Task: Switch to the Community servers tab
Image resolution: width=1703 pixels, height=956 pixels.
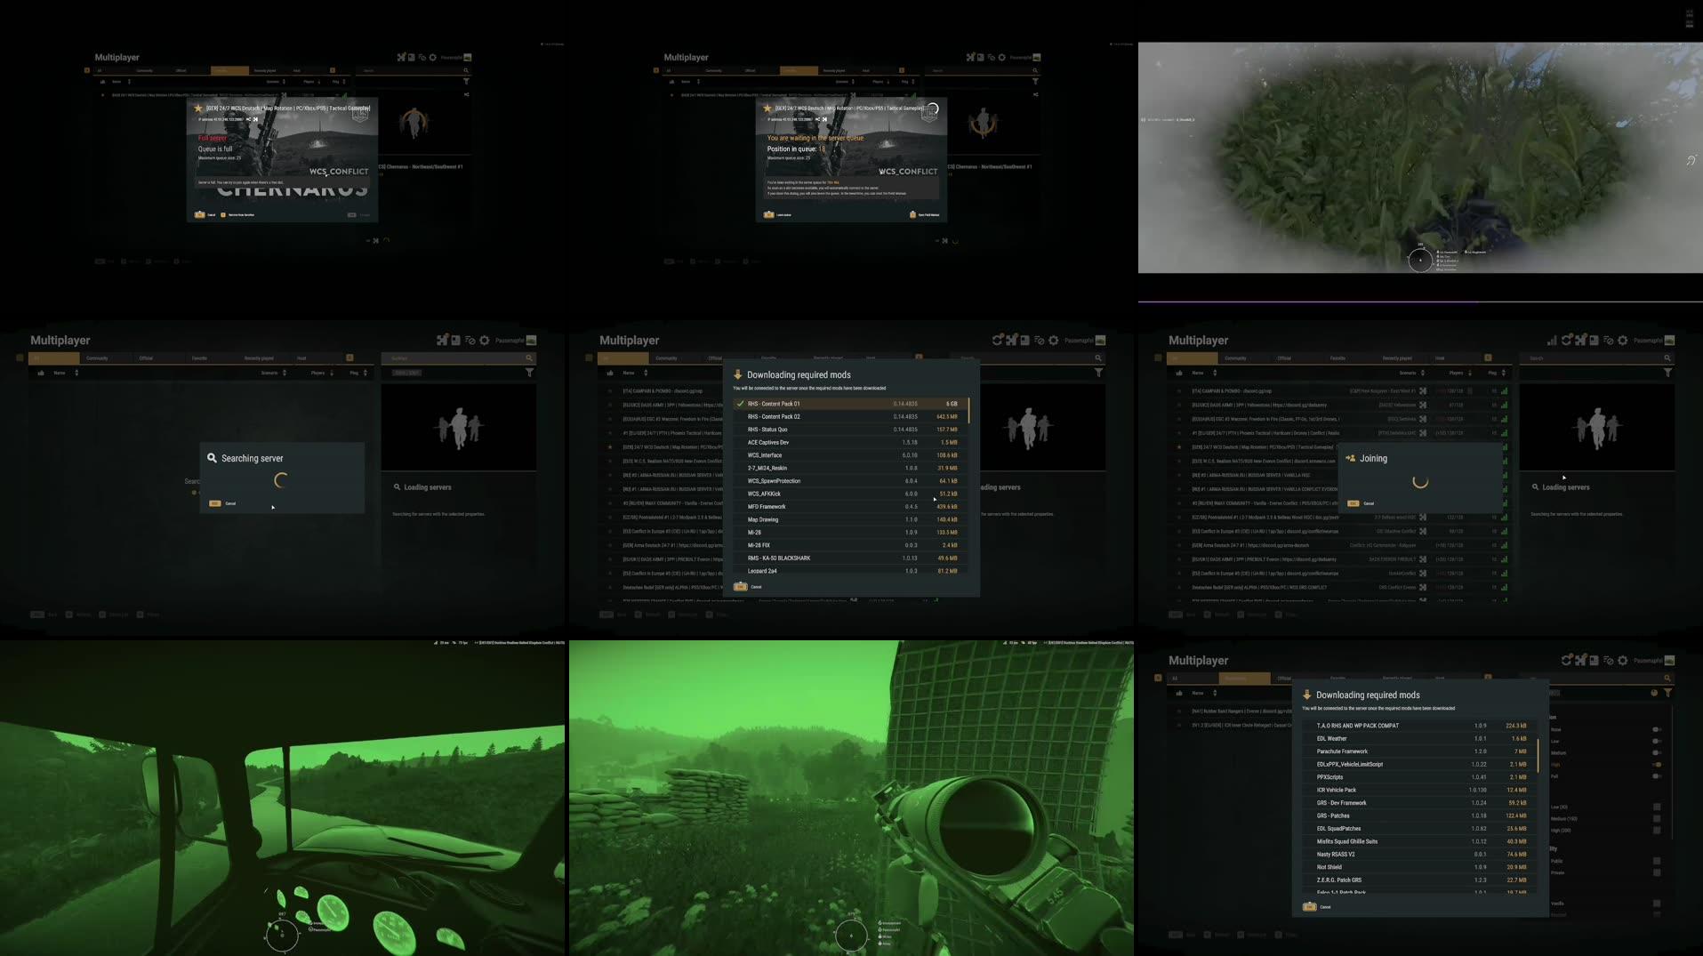Action: pos(1235,357)
